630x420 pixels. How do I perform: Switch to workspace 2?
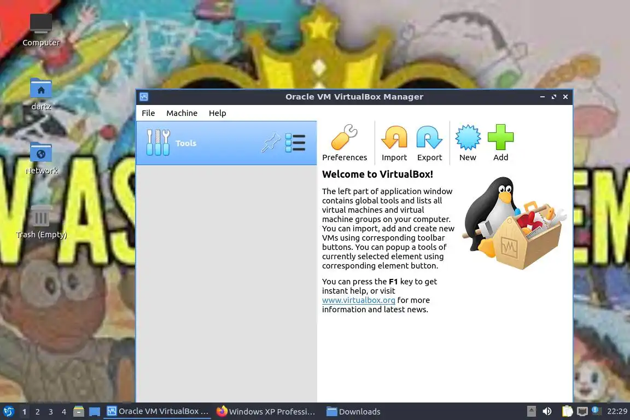coord(37,412)
